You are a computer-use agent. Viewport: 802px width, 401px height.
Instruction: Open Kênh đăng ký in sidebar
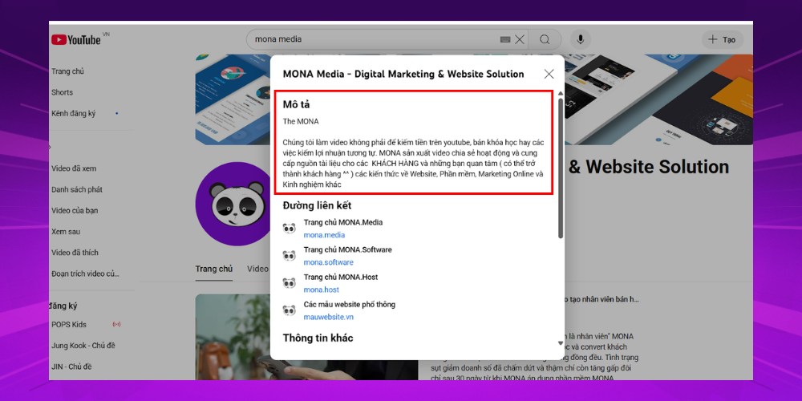73,114
